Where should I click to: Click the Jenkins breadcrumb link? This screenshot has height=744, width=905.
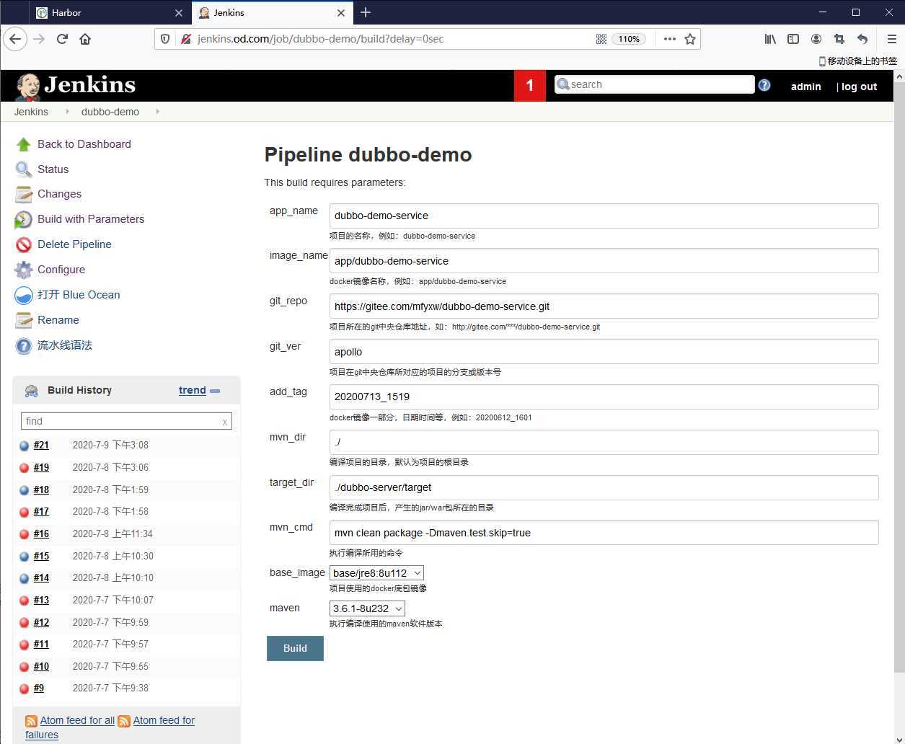click(31, 112)
